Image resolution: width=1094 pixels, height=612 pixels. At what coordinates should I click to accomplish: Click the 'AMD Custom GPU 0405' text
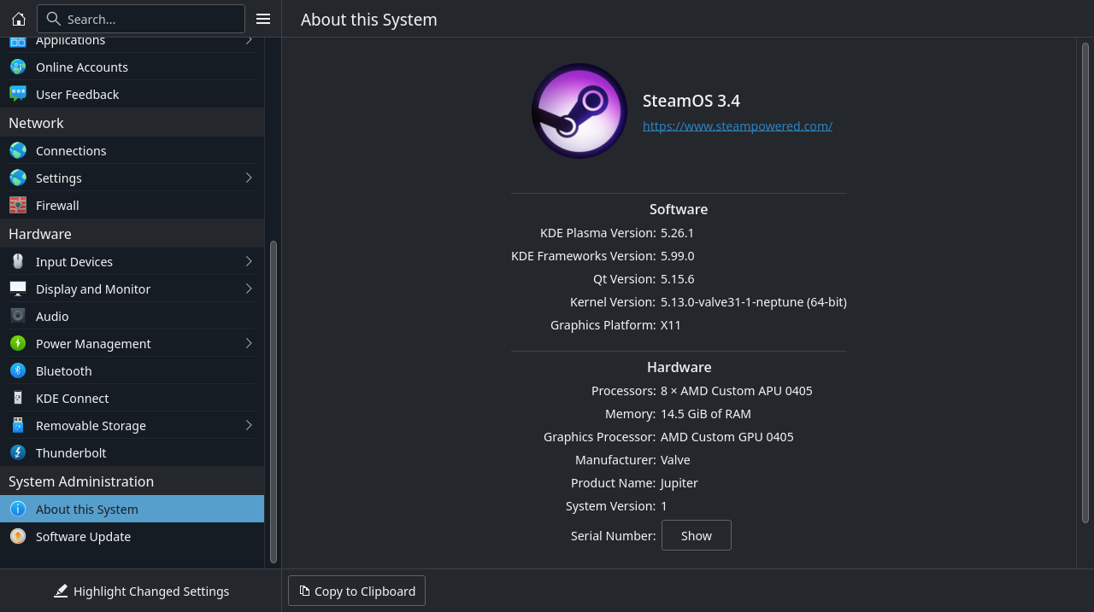(x=727, y=436)
